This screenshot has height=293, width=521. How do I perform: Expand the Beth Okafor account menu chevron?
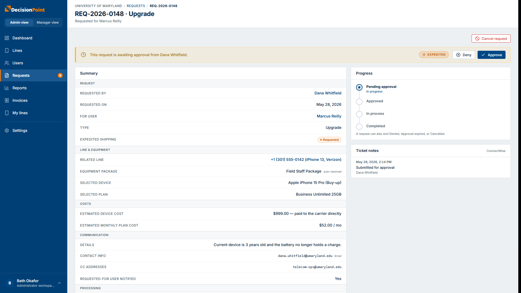[59, 283]
